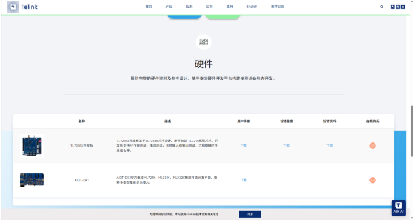Click the AIOT-DK1 board thumbnail image
The image size is (413, 220).
click(x=32, y=180)
